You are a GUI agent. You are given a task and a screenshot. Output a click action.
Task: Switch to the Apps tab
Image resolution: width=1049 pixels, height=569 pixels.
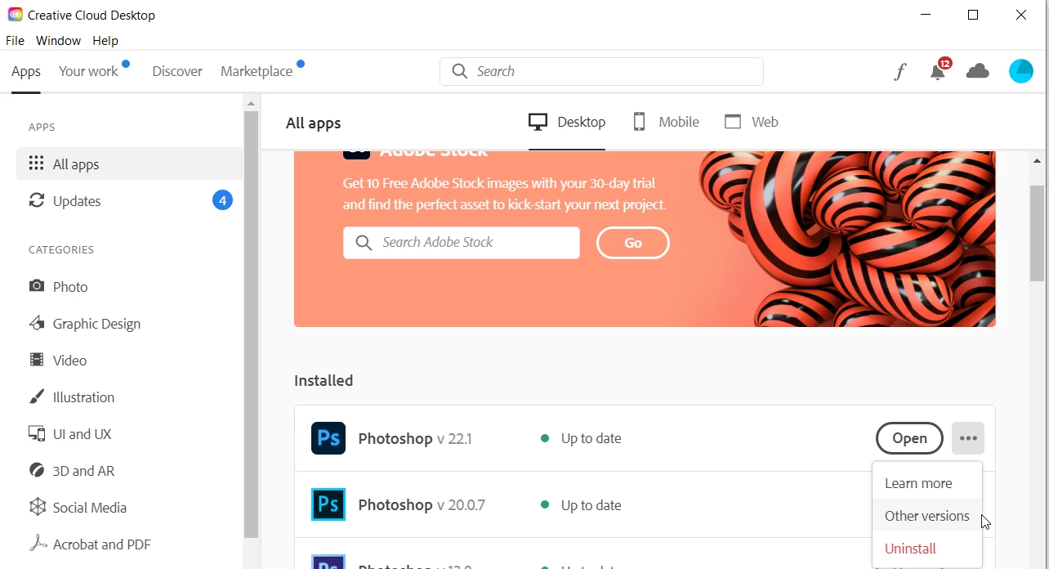26,71
